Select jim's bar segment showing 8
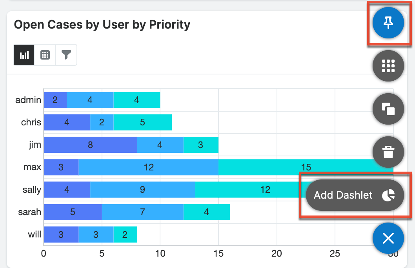This screenshot has height=268, width=415. (x=90, y=145)
